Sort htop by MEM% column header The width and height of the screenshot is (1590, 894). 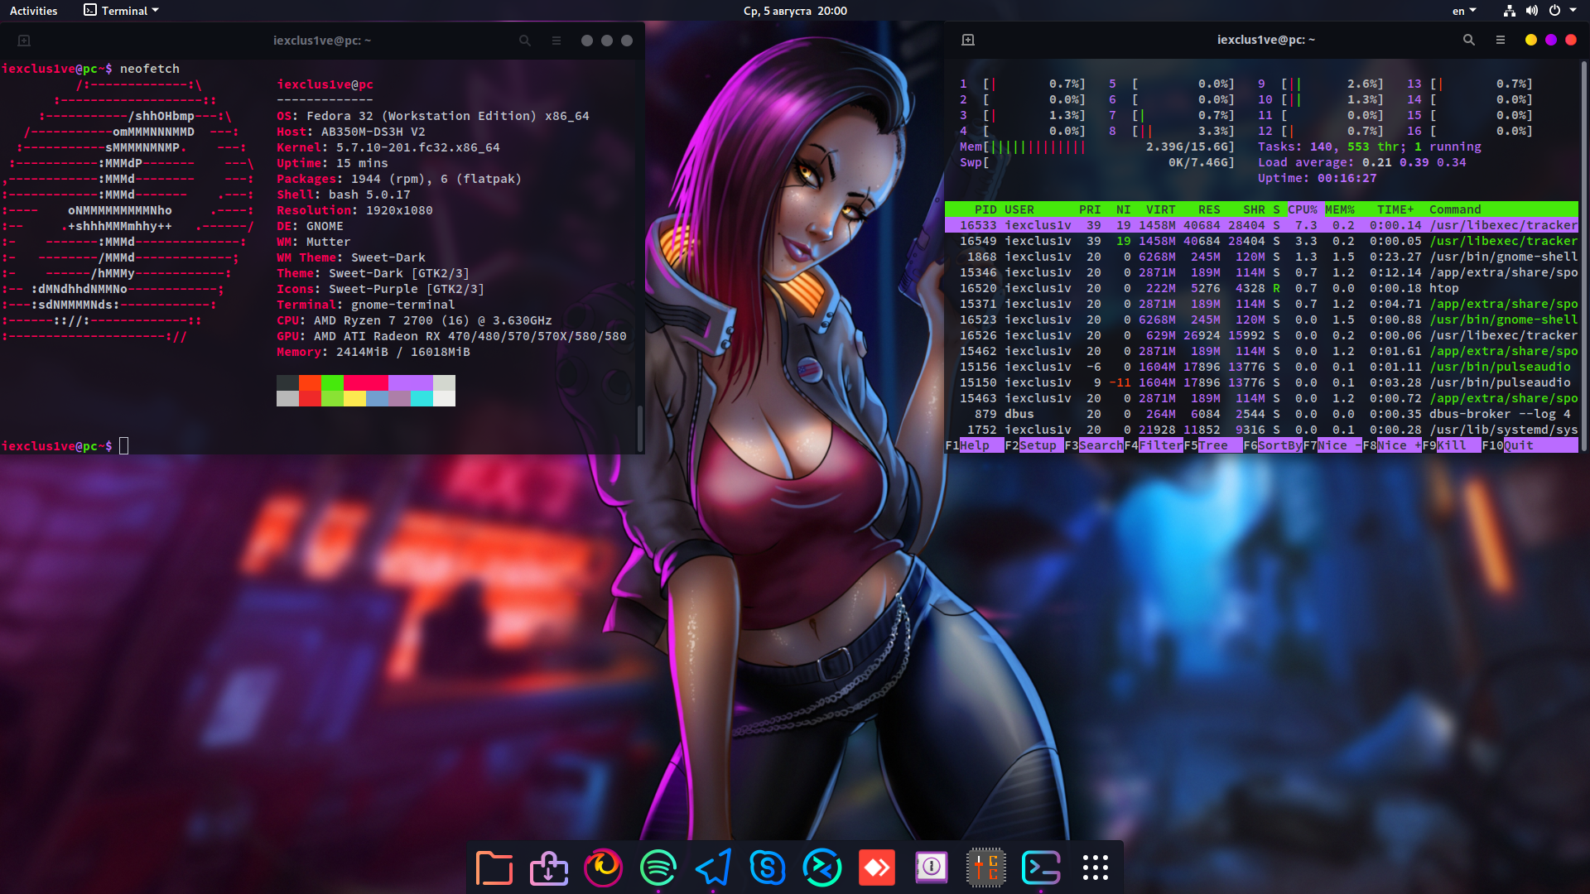(1340, 209)
